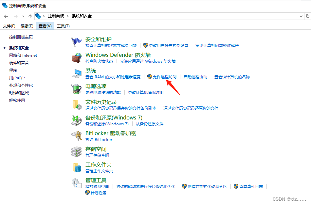Screen dimensions: 311x204
Task: Go back with the back arrow
Action: 6,16
